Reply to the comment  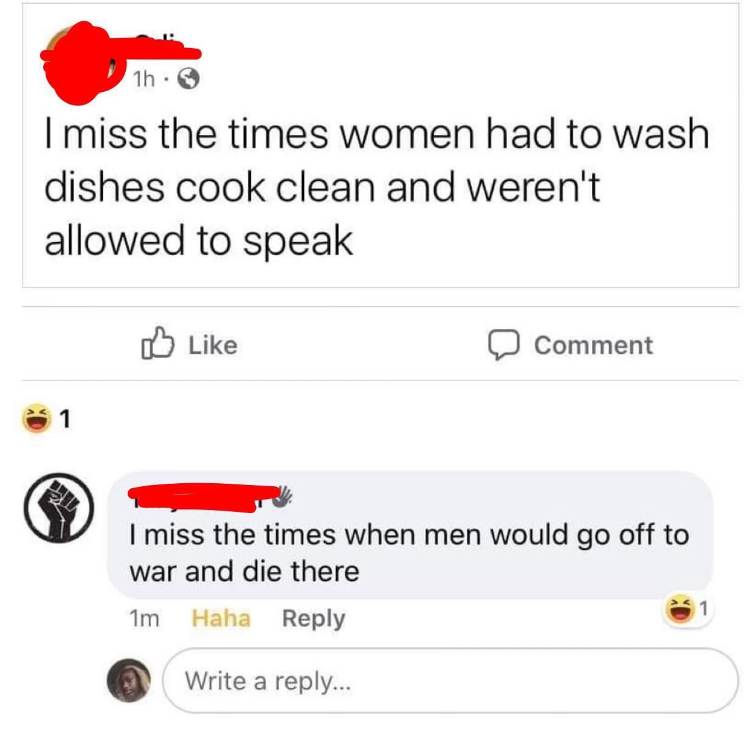point(314,618)
